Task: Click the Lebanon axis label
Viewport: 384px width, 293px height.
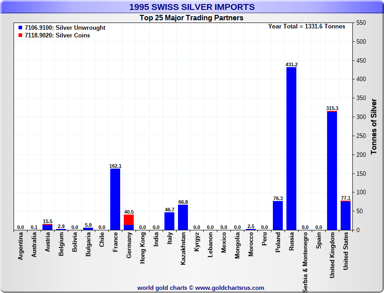Action: point(210,245)
